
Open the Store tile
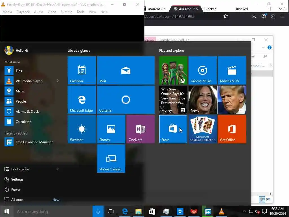click(x=173, y=129)
